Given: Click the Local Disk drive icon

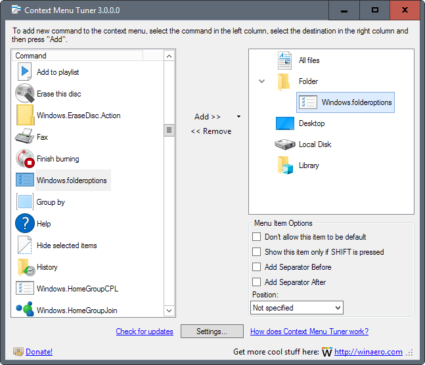Looking at the screenshot, I should 285,144.
